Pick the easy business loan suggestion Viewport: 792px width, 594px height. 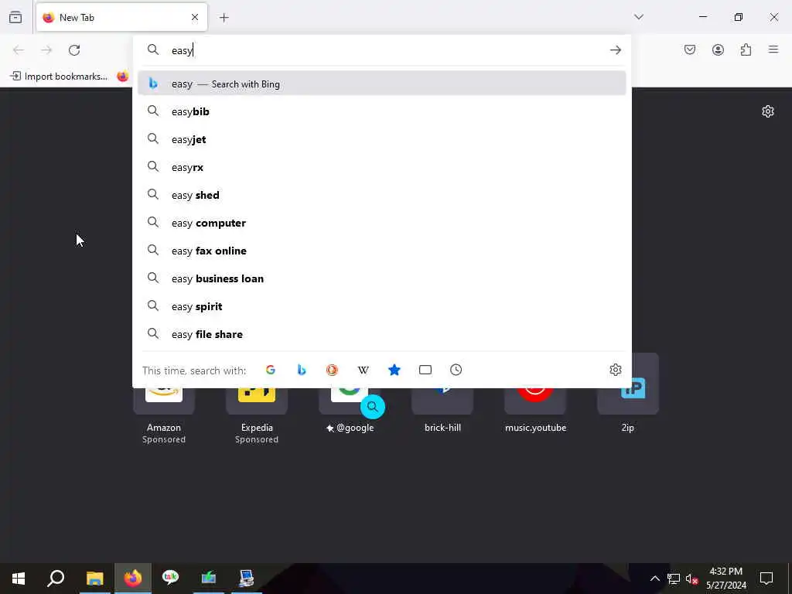382,278
